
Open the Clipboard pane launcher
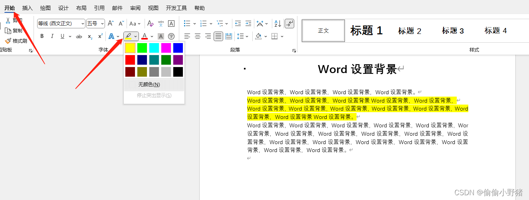(x=31, y=51)
